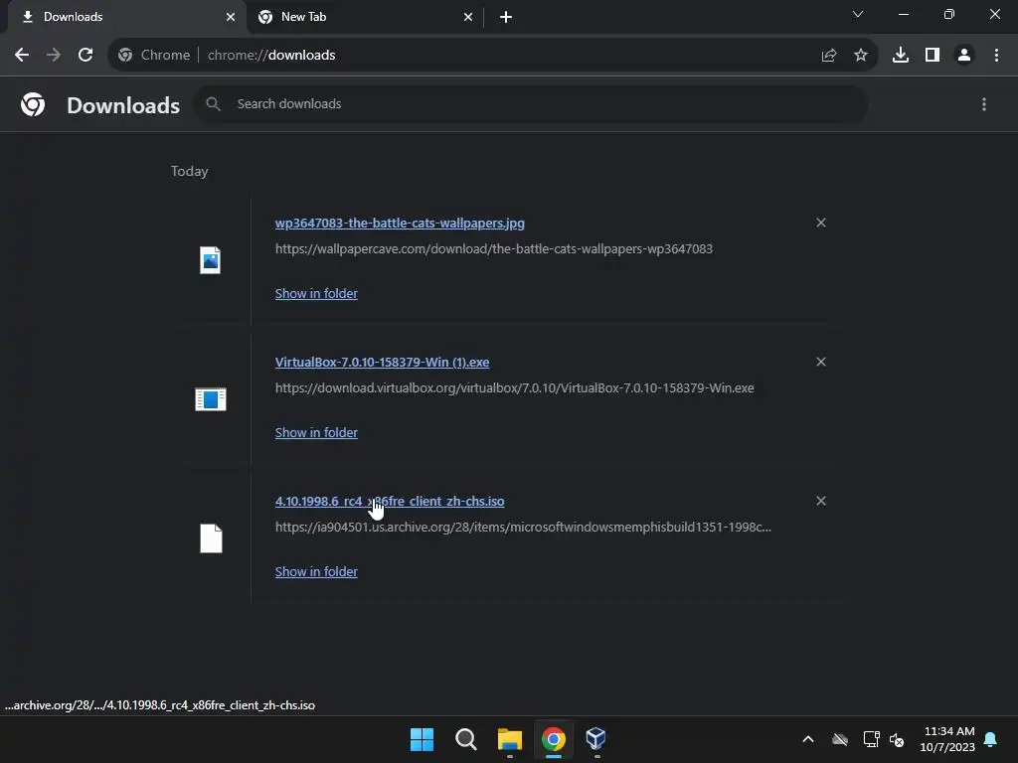The image size is (1018, 763).
Task: Open VirtualBox from the taskbar
Action: coord(596,738)
